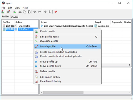Click the hotkey icon beside Alt+Win+D
The width and height of the screenshot is (133, 100).
16,29
